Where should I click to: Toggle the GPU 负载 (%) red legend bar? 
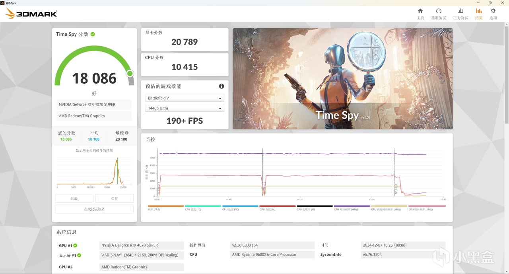tap(278, 206)
